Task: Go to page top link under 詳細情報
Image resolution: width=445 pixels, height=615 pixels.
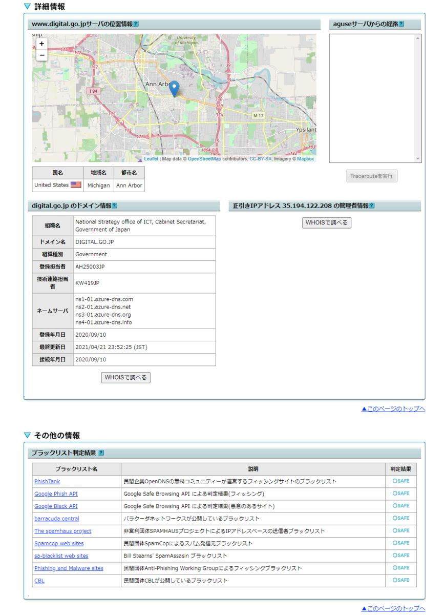Action: [393, 409]
